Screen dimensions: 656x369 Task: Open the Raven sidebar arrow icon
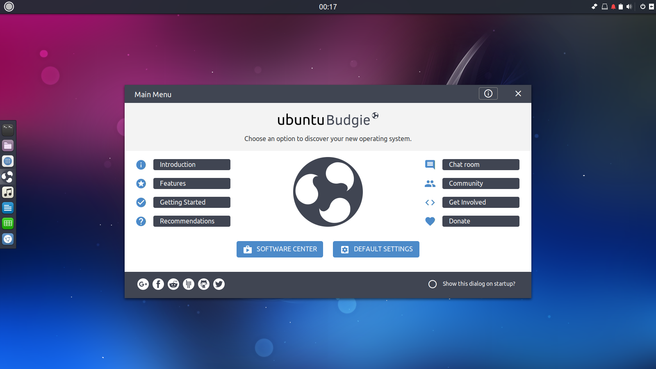click(651, 7)
